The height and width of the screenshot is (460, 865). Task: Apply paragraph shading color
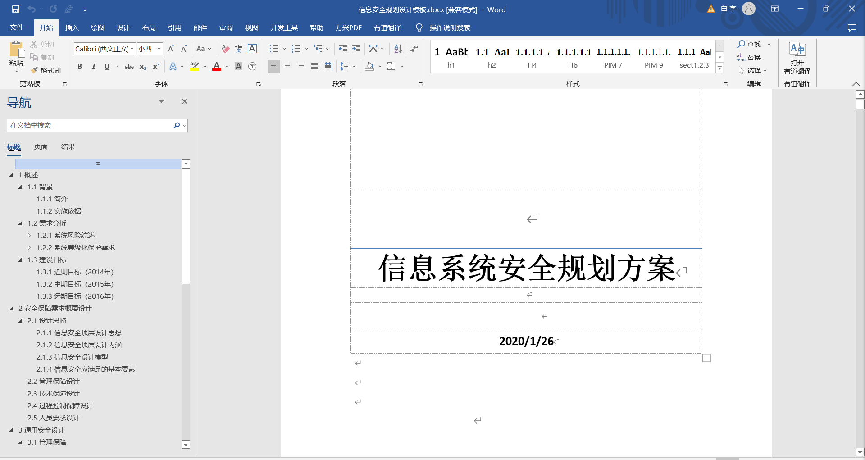pos(370,66)
